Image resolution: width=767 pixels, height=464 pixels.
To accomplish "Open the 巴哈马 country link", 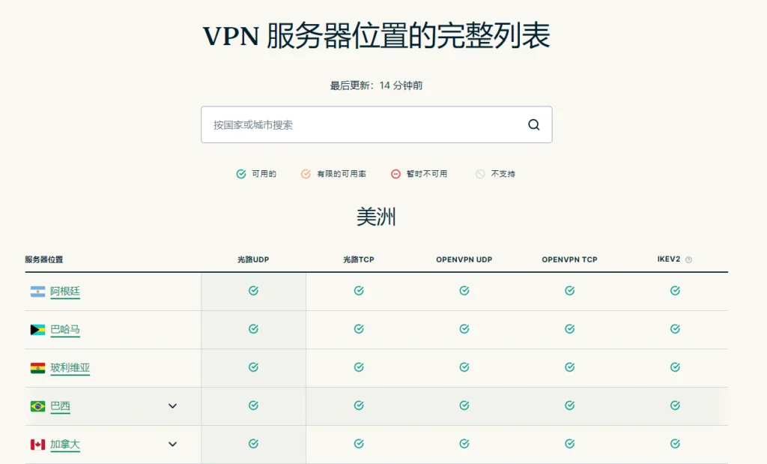I will click(65, 329).
